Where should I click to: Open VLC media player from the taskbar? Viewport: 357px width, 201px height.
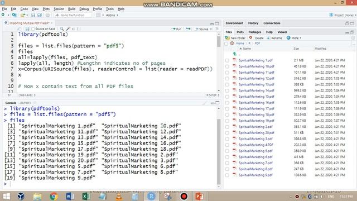[x=119, y=196]
